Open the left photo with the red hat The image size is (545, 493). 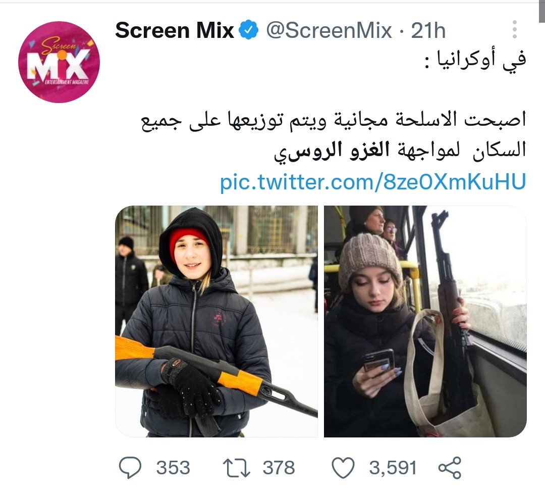point(216,321)
